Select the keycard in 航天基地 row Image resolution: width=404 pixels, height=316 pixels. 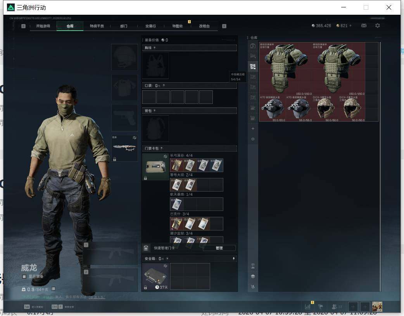click(177, 204)
